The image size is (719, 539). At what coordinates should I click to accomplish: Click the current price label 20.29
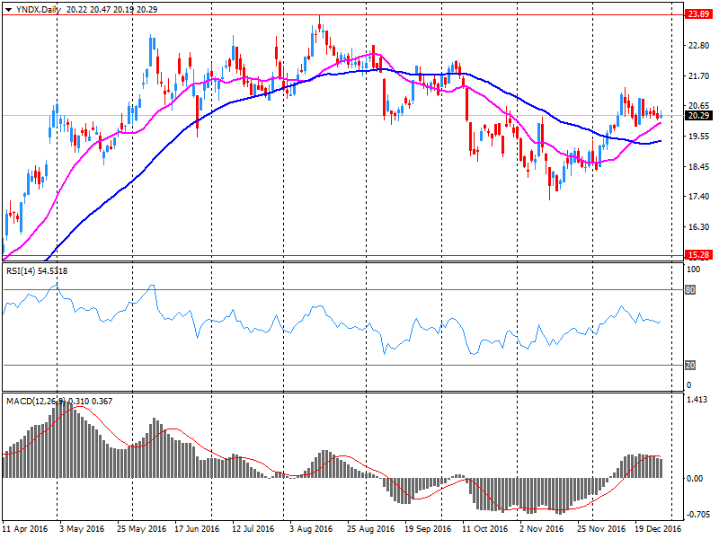point(696,116)
